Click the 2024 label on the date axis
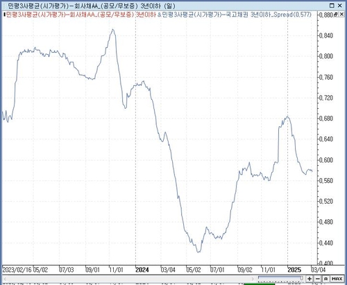 [x=142, y=270]
